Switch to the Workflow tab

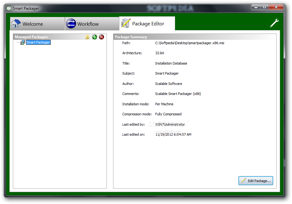click(92, 24)
